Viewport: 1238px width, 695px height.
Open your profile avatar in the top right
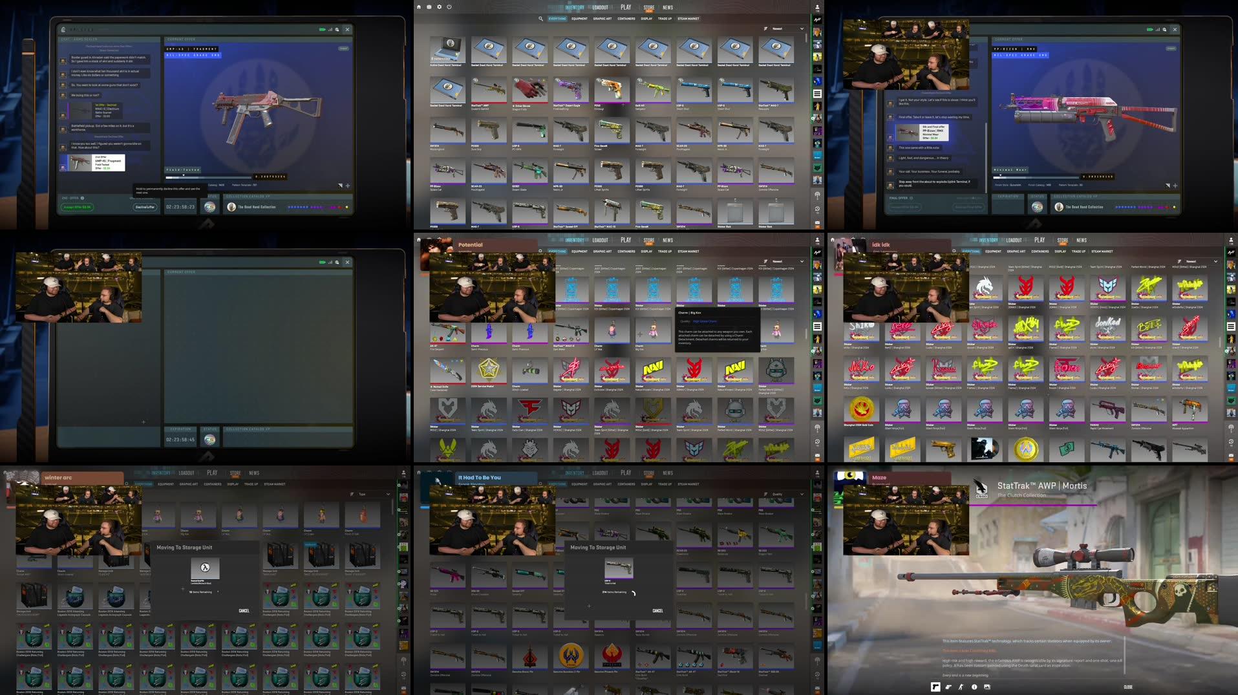point(816,6)
